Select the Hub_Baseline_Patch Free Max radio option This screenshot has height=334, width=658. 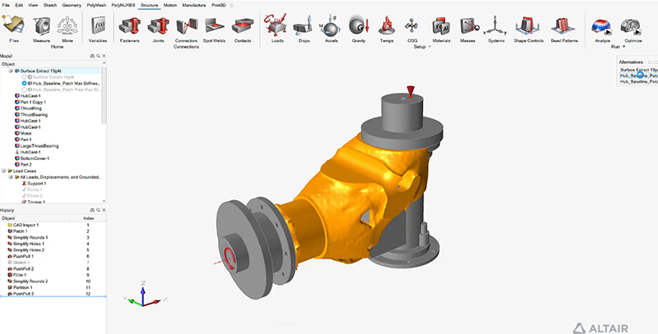[25, 89]
